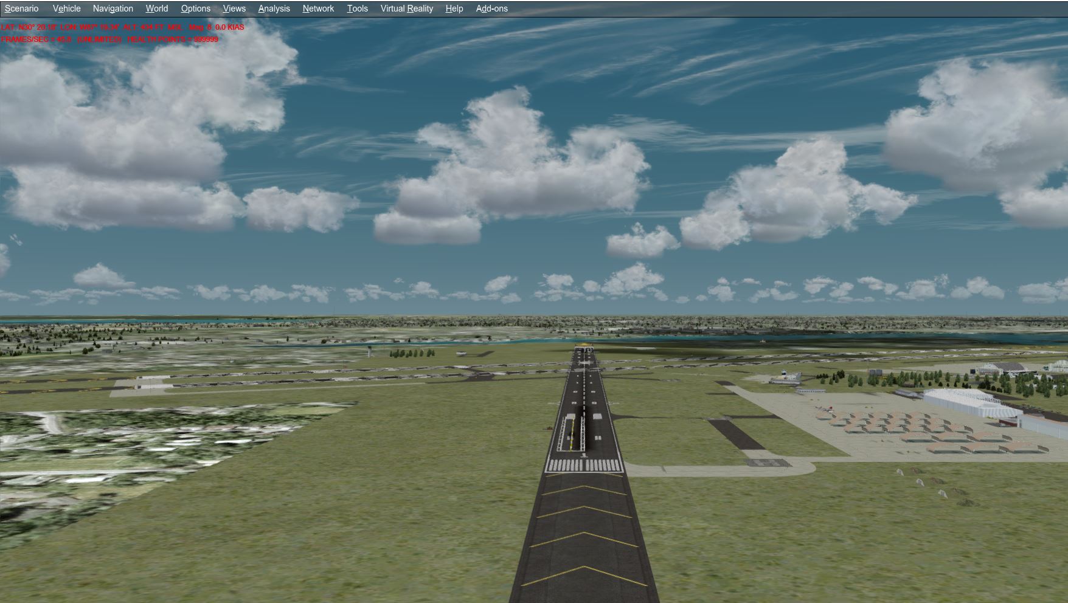Click the Help menu

454,9
